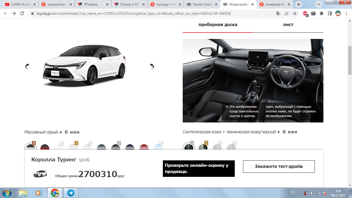Open the extension icon right of ABP

click(x=313, y=13)
